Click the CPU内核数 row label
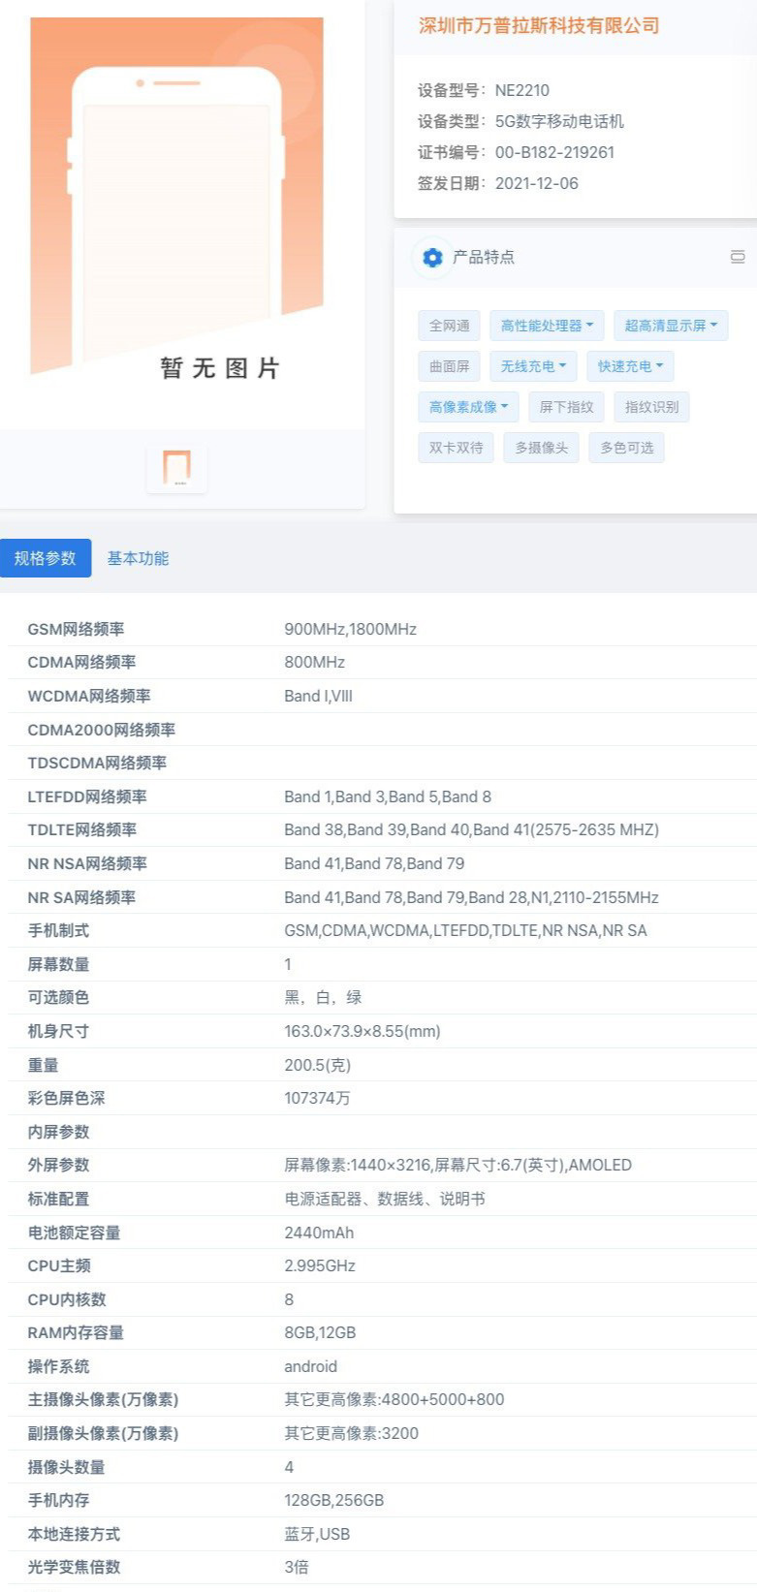 (67, 1299)
